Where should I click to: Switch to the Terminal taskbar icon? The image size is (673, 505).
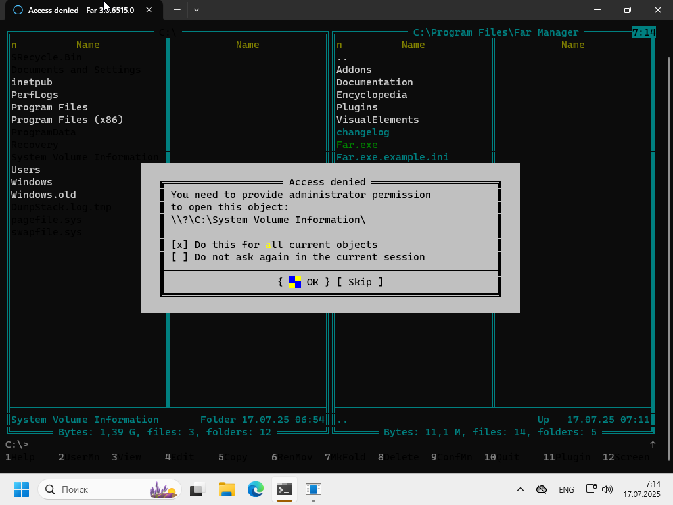click(285, 489)
